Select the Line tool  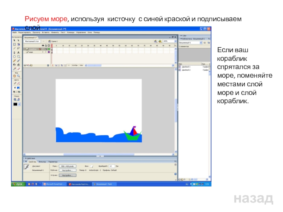coord(15,48)
